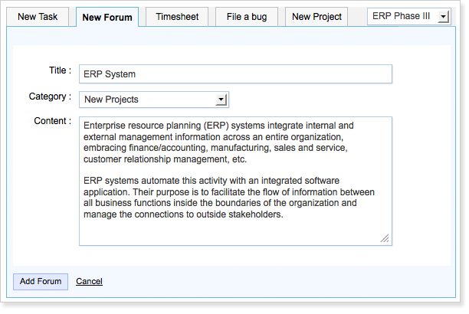
Task: Click the arrow on ERP Phase III dropdown
Action: 444,16
